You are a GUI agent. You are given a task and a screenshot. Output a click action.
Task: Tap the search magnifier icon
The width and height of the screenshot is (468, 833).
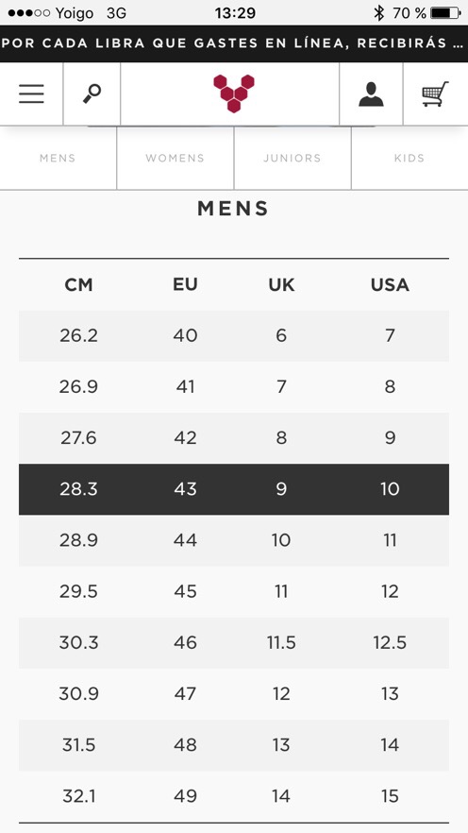[92, 94]
